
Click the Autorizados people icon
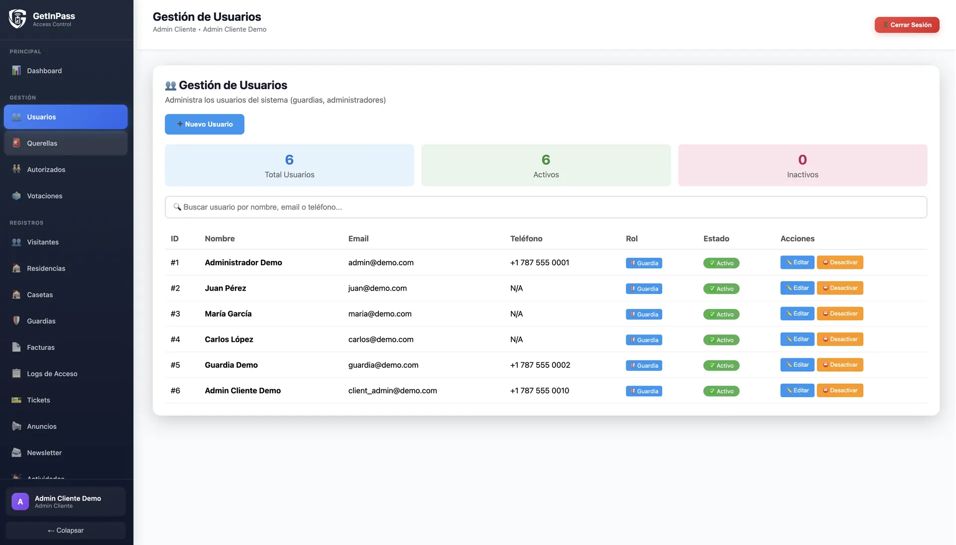click(x=16, y=169)
